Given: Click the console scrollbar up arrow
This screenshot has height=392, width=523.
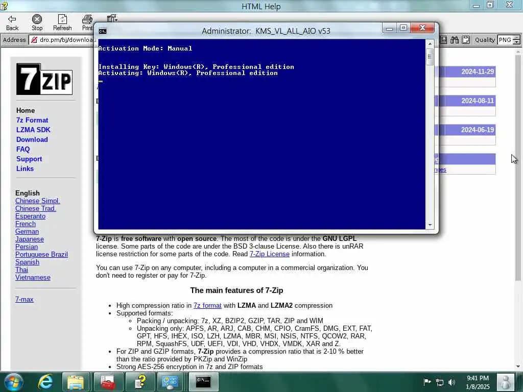Looking at the screenshot, I should (x=430, y=44).
